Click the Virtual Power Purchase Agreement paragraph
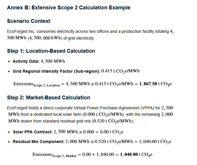The height and width of the screenshot is (165, 197). click(90, 114)
